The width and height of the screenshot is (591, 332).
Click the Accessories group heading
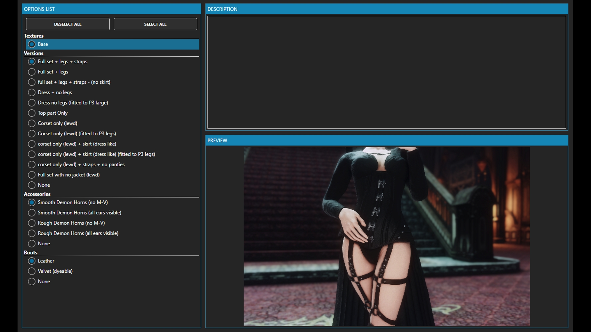point(37,194)
